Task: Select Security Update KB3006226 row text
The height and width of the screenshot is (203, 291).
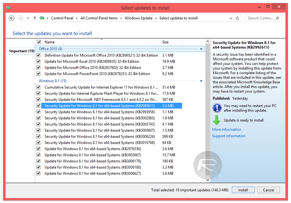Action: click(99, 137)
